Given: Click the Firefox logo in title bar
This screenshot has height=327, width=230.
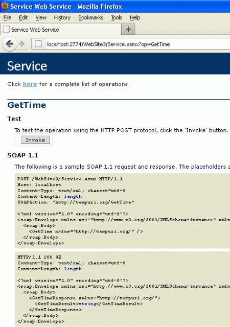Looking at the screenshot, I should [5, 6].
